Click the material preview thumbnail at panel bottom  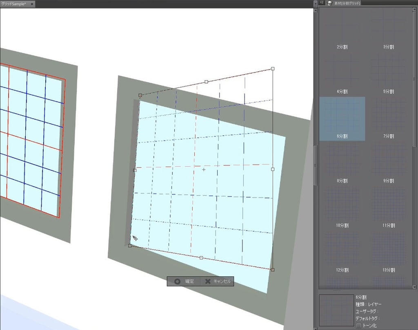coord(336,310)
